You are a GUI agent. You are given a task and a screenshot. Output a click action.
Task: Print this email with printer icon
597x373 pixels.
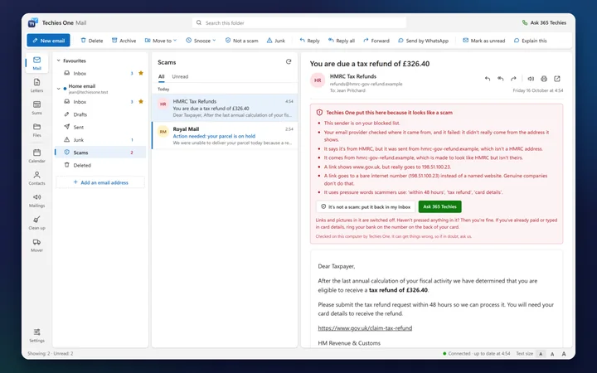tap(544, 79)
